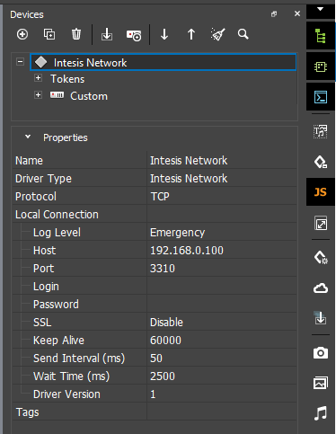Open the cloud sidebar icon
This screenshot has width=336, height=434.
[321, 288]
